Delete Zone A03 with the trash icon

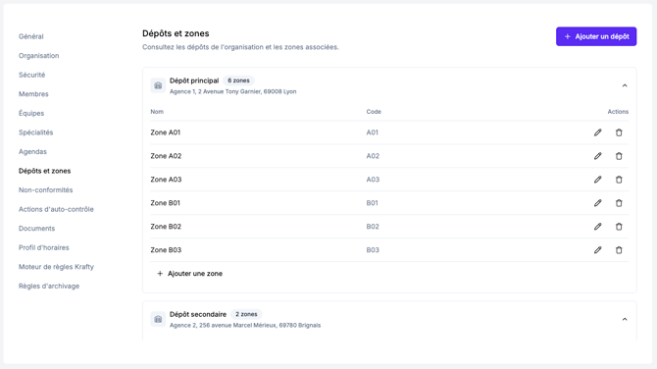[619, 180]
